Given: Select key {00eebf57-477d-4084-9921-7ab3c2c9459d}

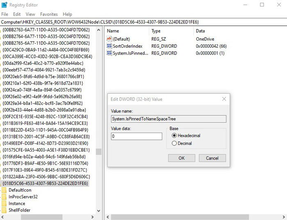Looking at the screenshot, I should [x=44, y=70].
